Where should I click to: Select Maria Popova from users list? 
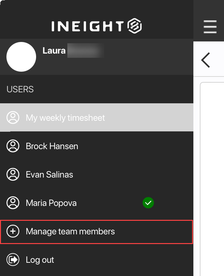(x=51, y=203)
